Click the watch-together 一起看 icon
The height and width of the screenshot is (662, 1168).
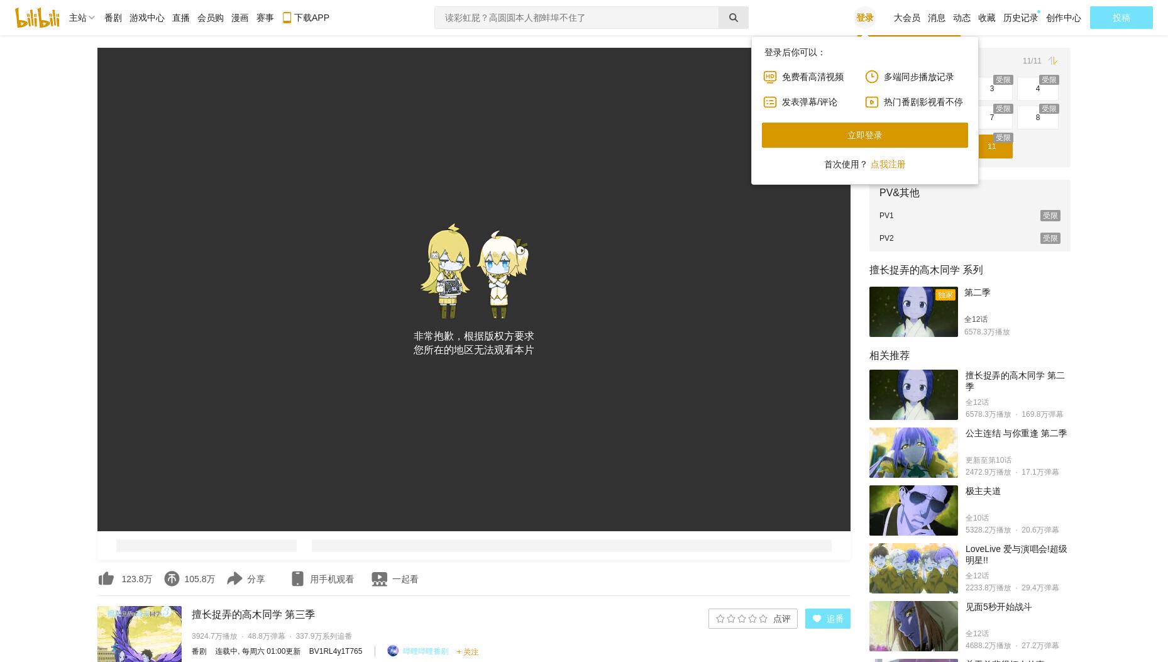379,578
